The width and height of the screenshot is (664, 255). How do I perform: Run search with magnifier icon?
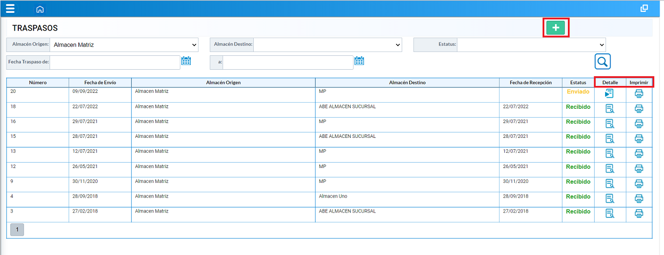(603, 61)
